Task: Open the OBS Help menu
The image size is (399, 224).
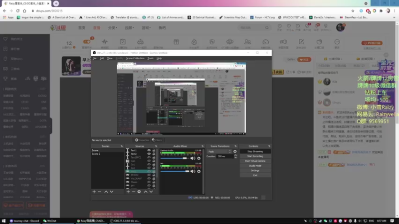Action: [x=159, y=58]
